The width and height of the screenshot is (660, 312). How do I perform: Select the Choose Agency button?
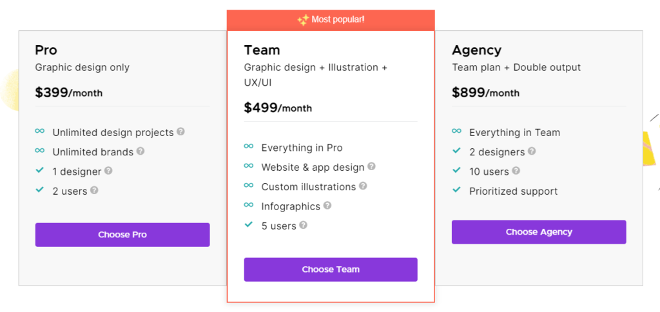(539, 232)
